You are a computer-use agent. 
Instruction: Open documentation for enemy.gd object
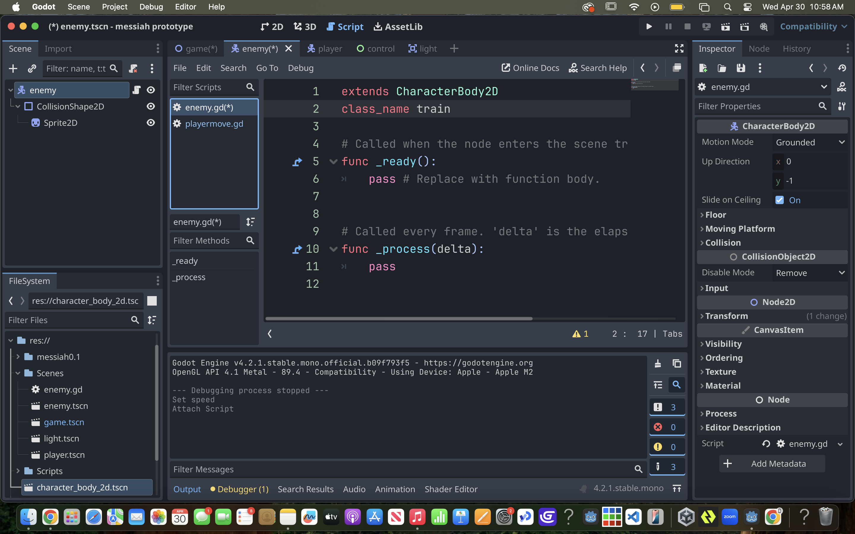(x=842, y=87)
